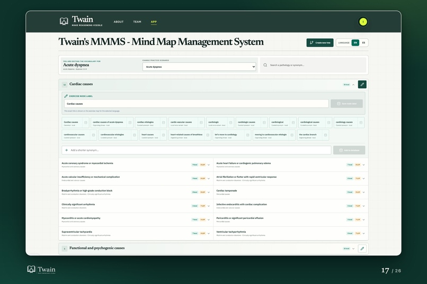The height and width of the screenshot is (284, 427).
Task: Expand the Cardiac tamponade row chevron
Action: click(363, 193)
